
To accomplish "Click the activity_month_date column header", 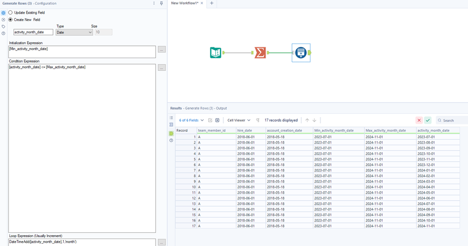I will click(x=438, y=130).
